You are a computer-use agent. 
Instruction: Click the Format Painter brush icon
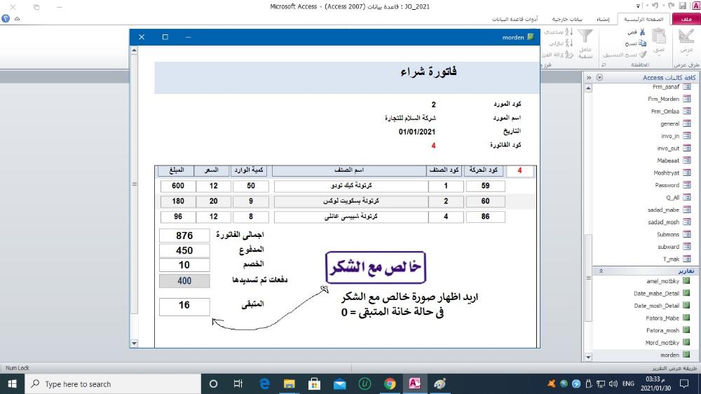642,55
